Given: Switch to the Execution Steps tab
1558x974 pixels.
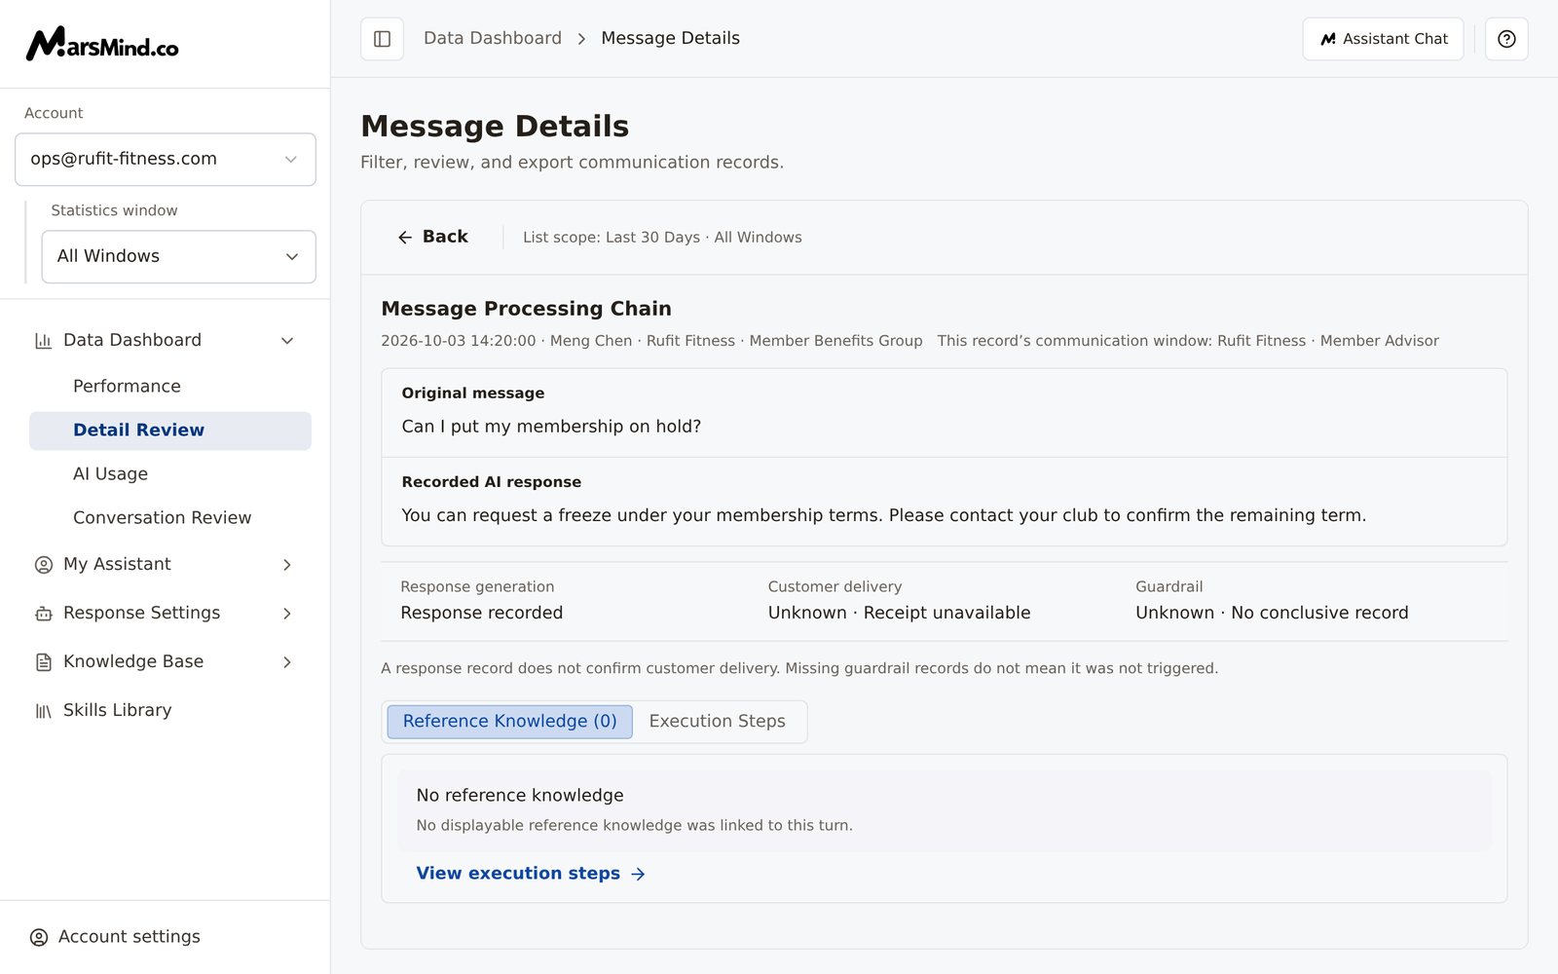Looking at the screenshot, I should (717, 722).
